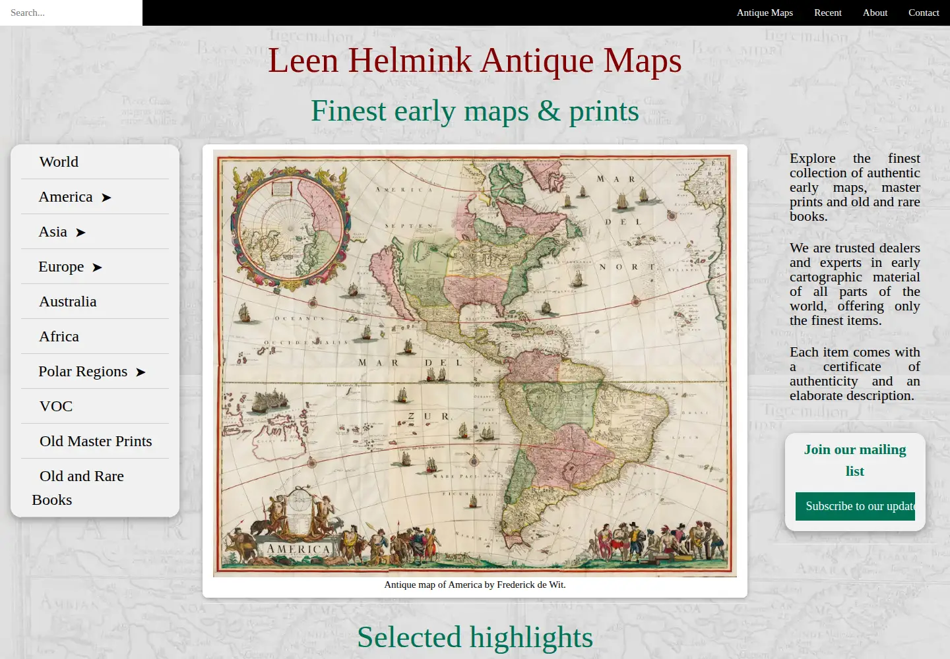Open the Contact page

[924, 13]
